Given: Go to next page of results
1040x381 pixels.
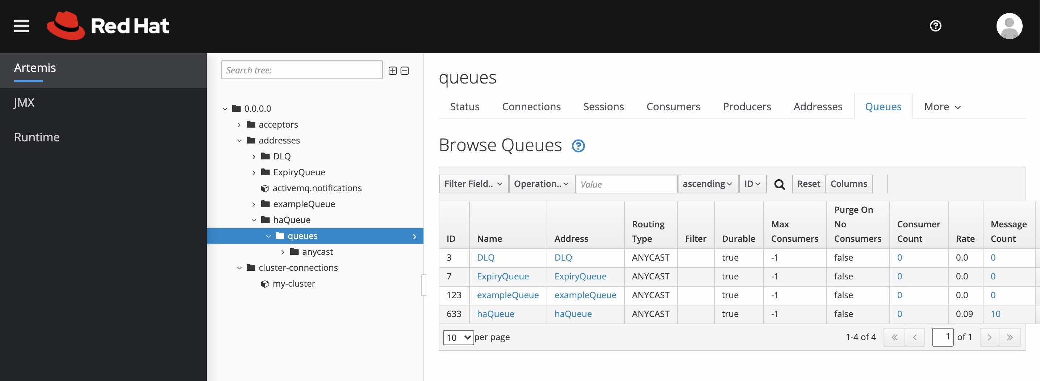Looking at the screenshot, I should tap(989, 338).
